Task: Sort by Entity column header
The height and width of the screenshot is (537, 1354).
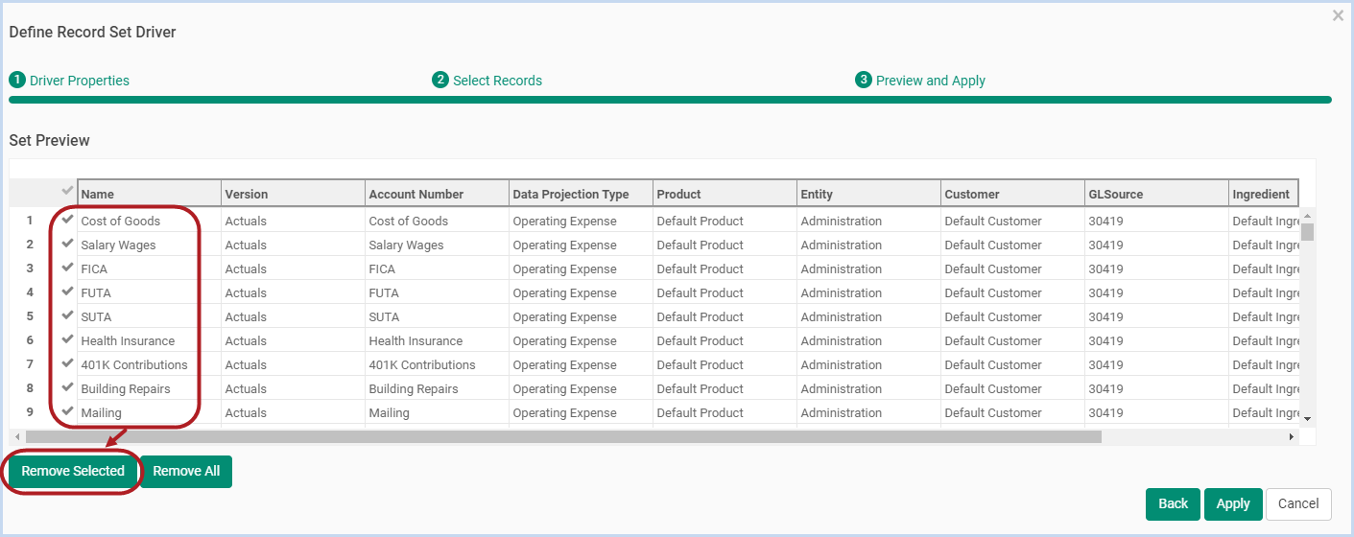Action: click(x=868, y=194)
